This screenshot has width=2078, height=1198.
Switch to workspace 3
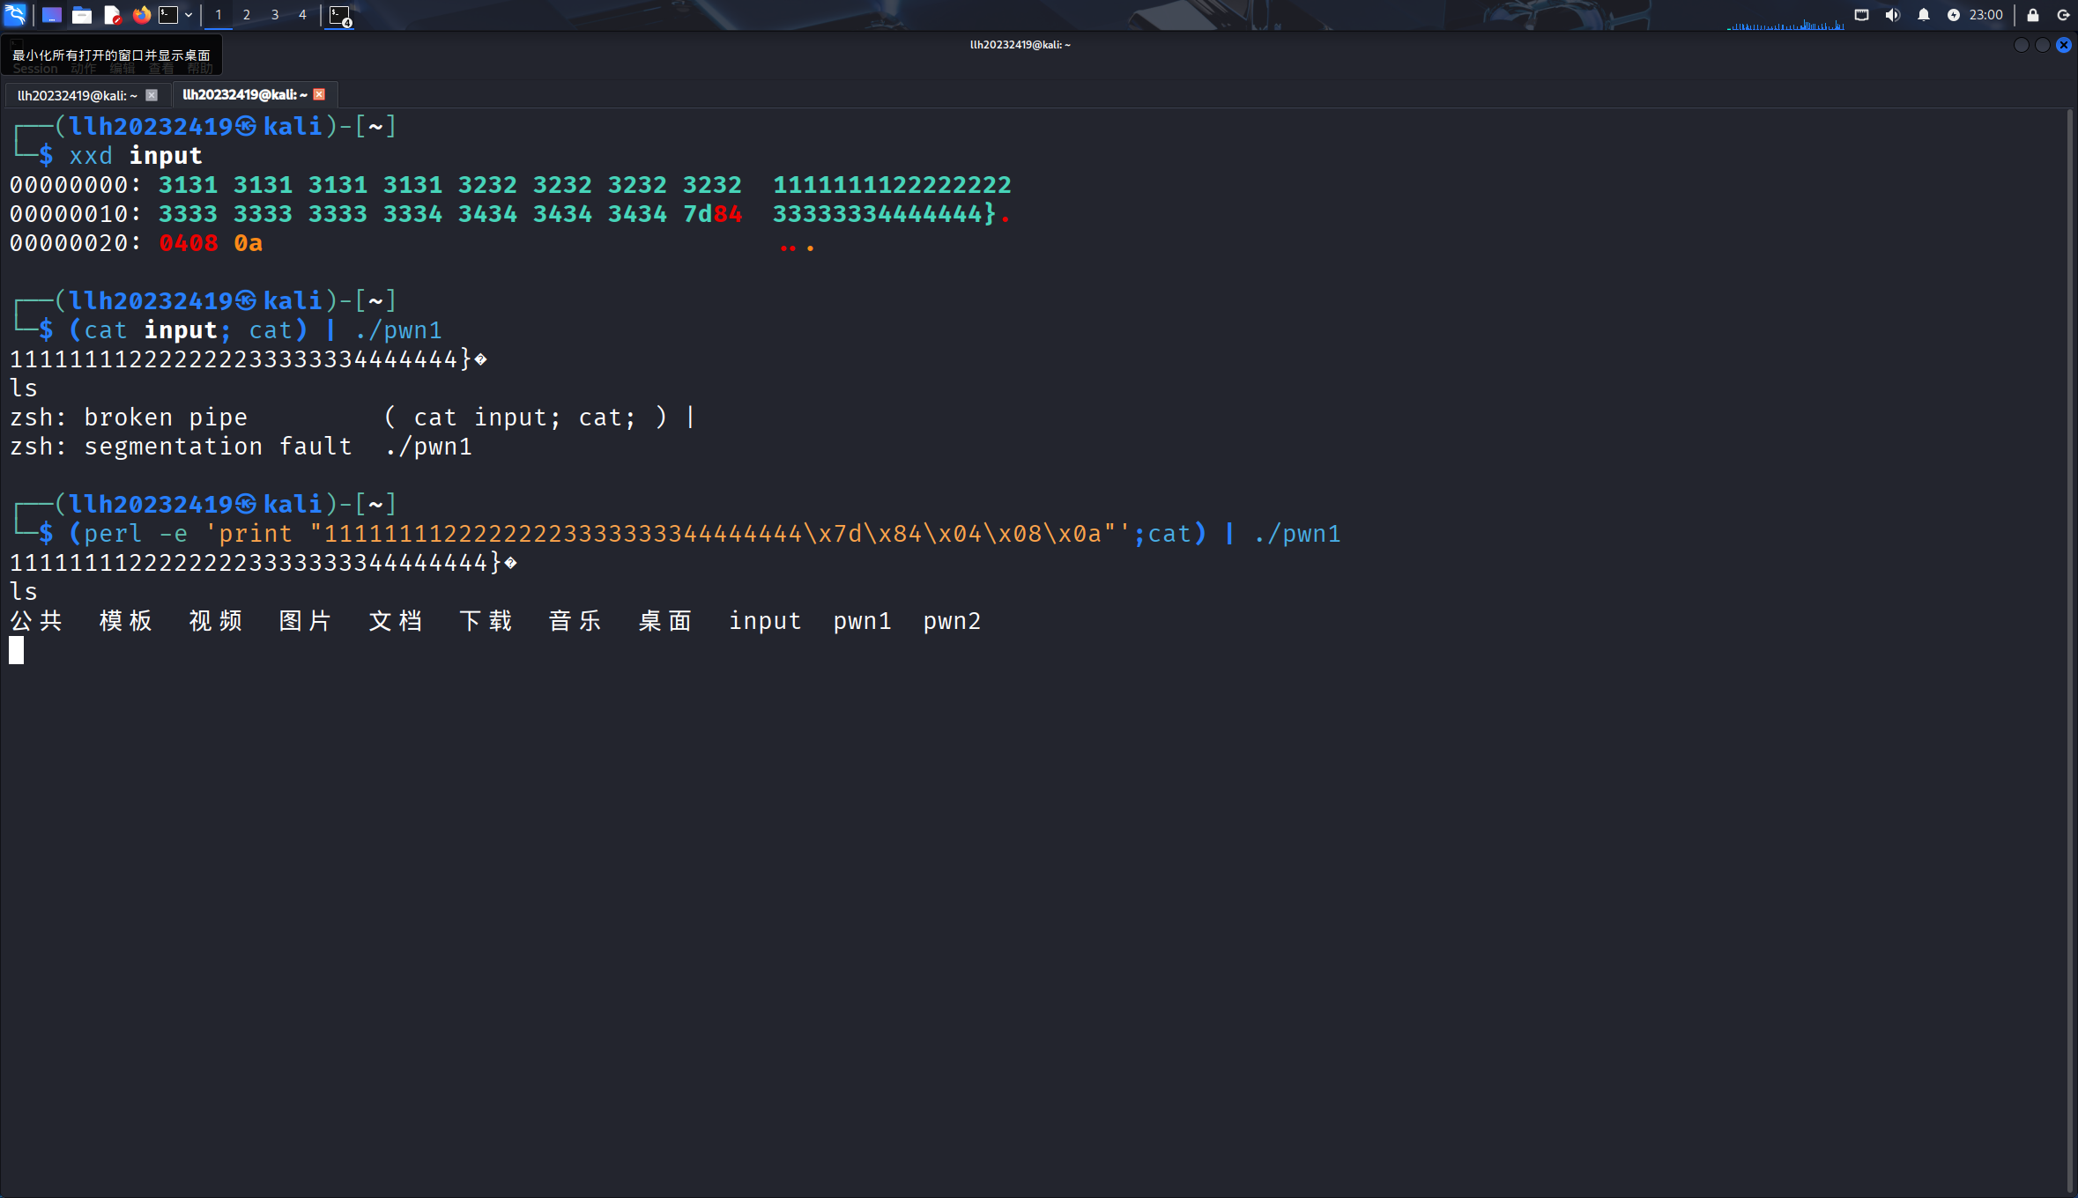[274, 14]
